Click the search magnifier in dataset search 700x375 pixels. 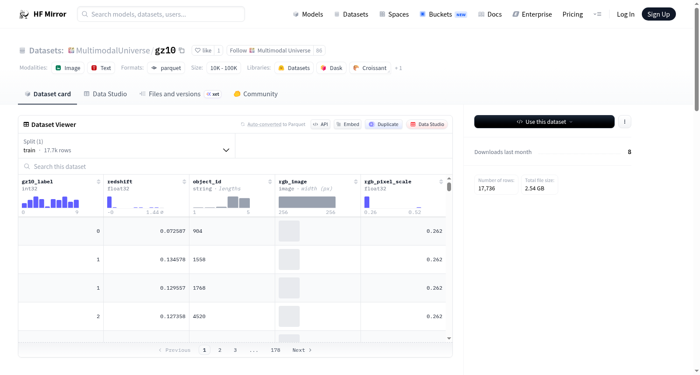pyautogui.click(x=27, y=166)
